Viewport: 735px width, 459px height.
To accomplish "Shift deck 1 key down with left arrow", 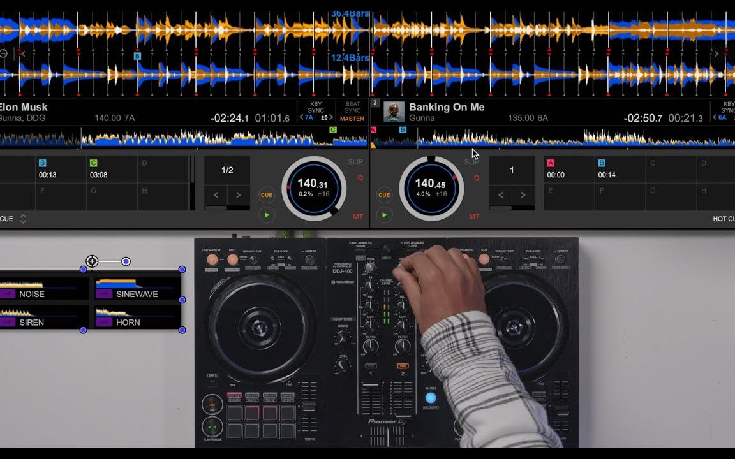I will (x=301, y=117).
